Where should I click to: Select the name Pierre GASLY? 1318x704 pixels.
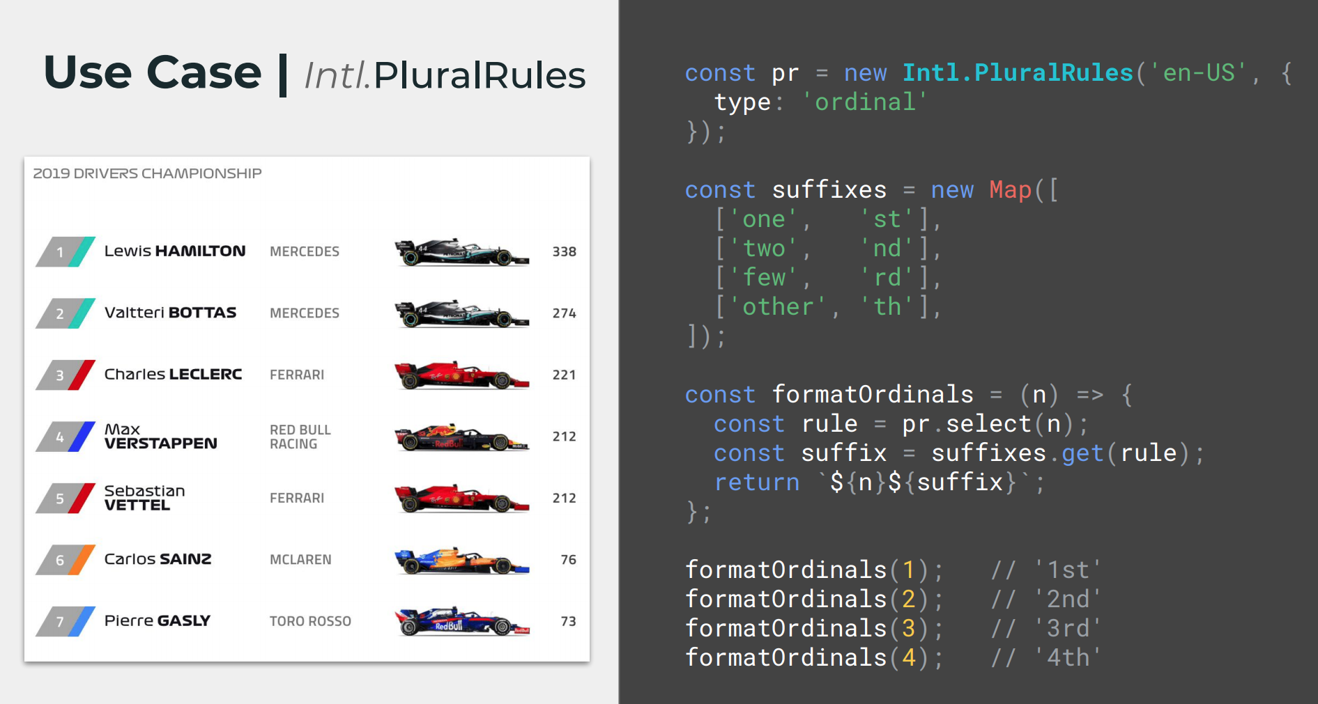(157, 620)
